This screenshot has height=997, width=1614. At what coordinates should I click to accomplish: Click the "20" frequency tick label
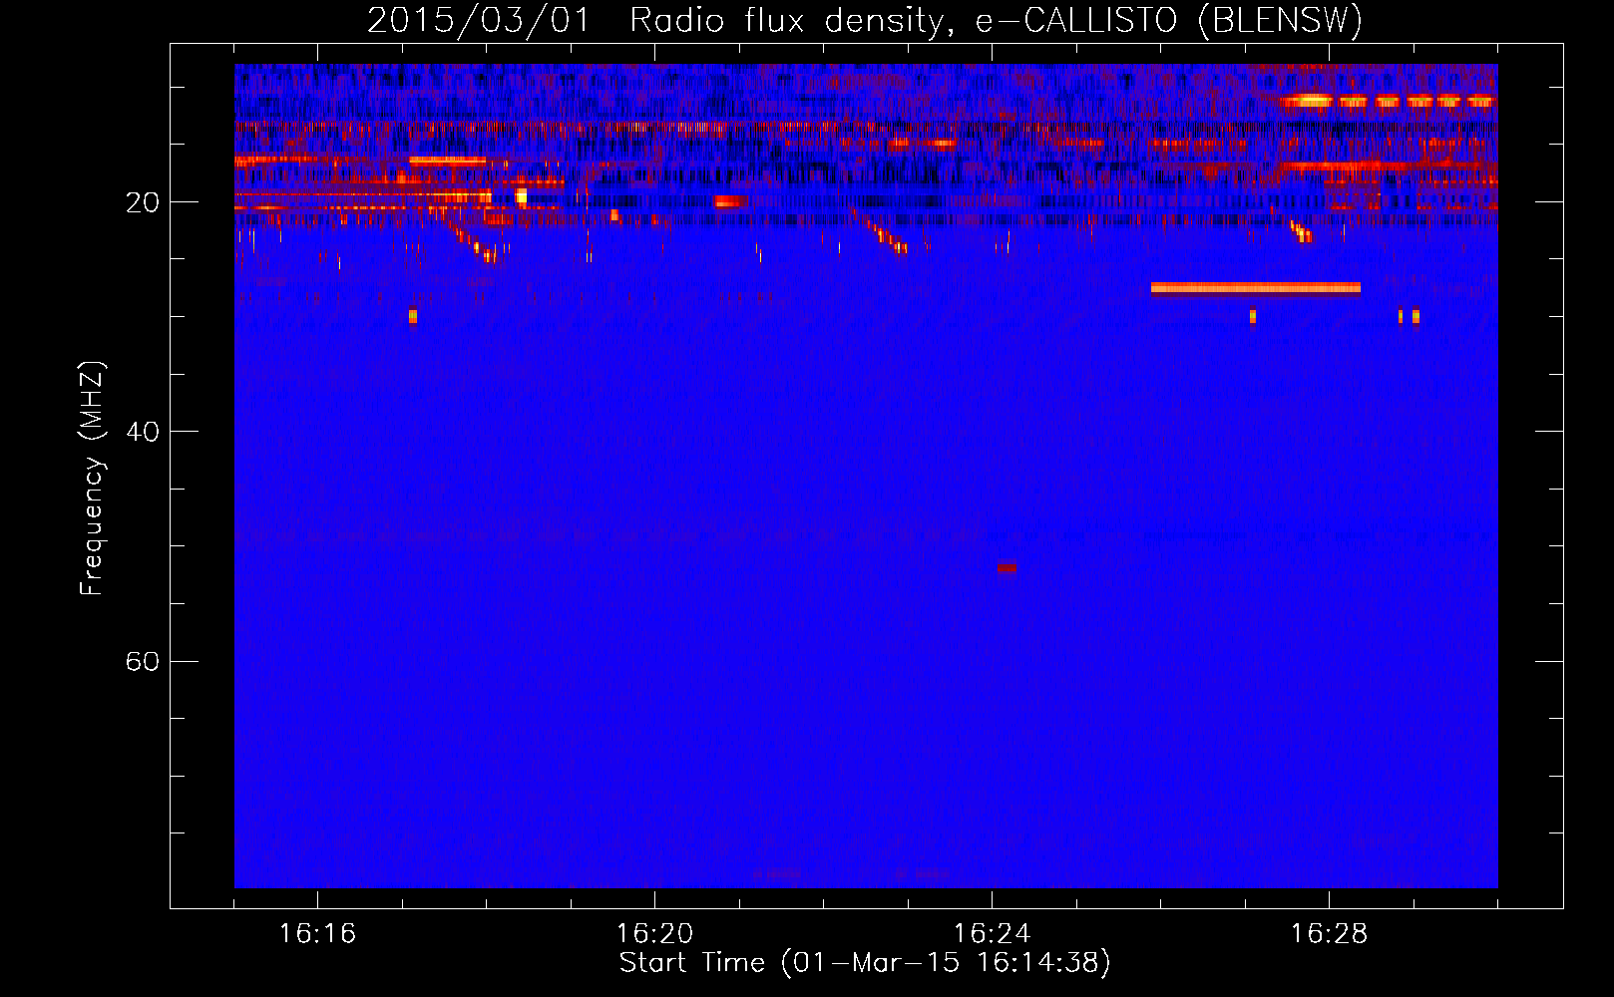click(142, 202)
